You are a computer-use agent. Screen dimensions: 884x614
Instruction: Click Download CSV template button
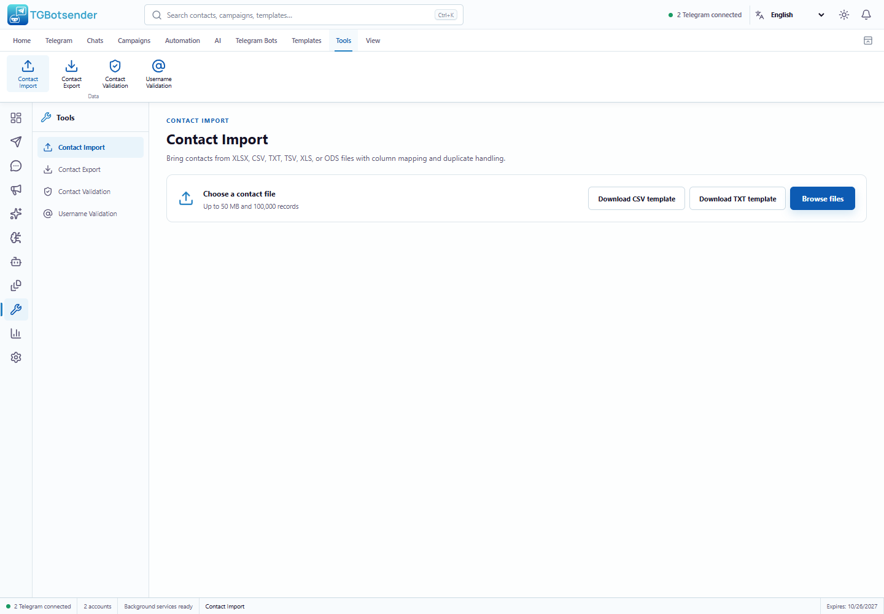(637, 198)
